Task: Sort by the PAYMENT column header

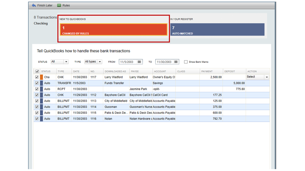Action: pyautogui.click(x=207, y=71)
